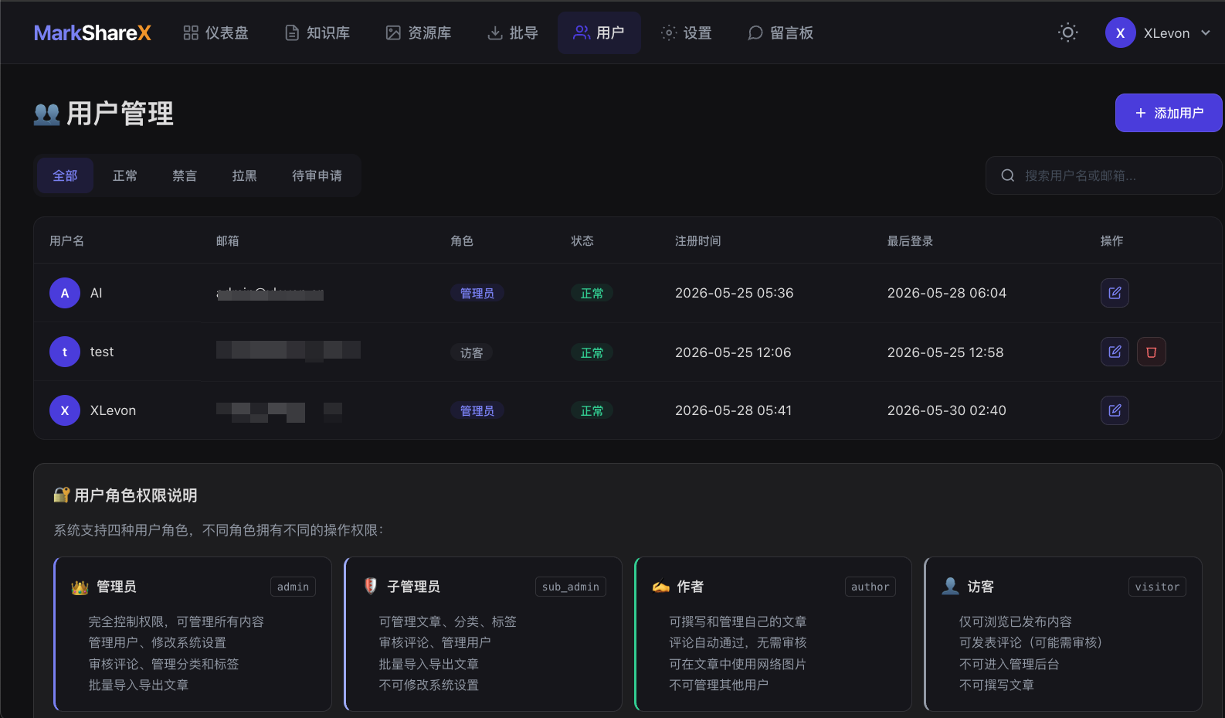The height and width of the screenshot is (718, 1225).
Task: Filter users by 拉黑 blocked status
Action: (245, 175)
